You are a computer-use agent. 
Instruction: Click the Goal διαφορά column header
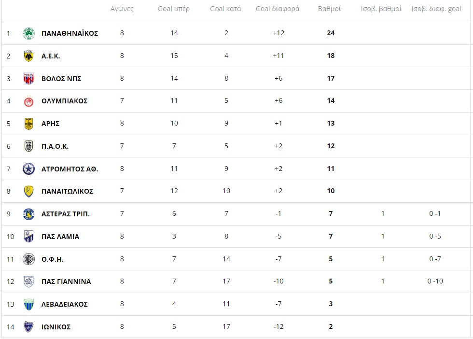(x=278, y=9)
